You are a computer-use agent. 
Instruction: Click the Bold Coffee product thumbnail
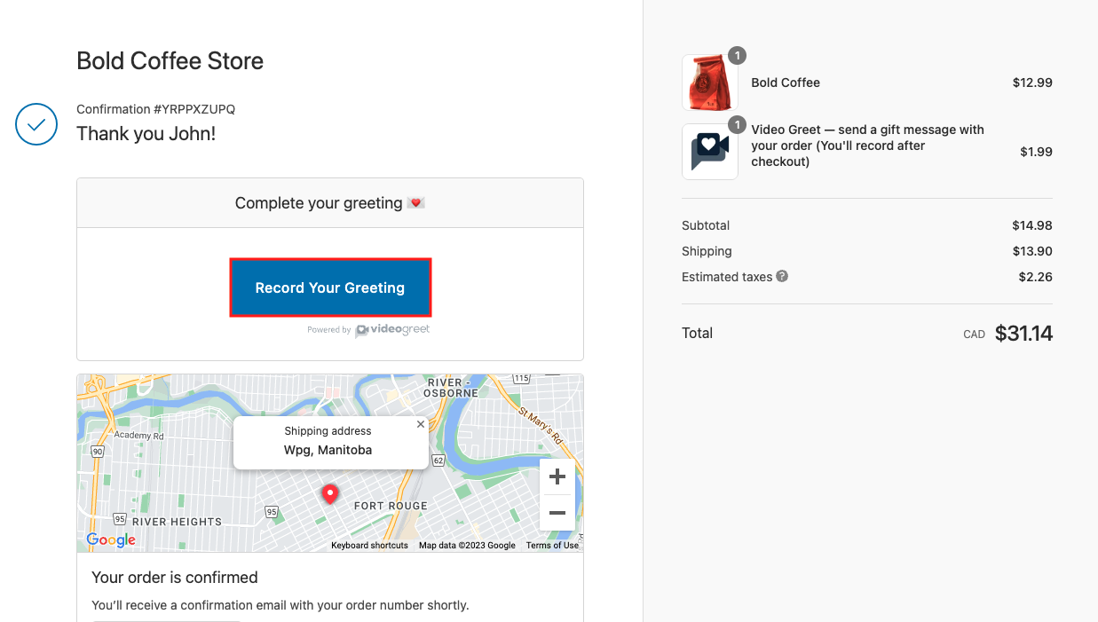[710, 83]
